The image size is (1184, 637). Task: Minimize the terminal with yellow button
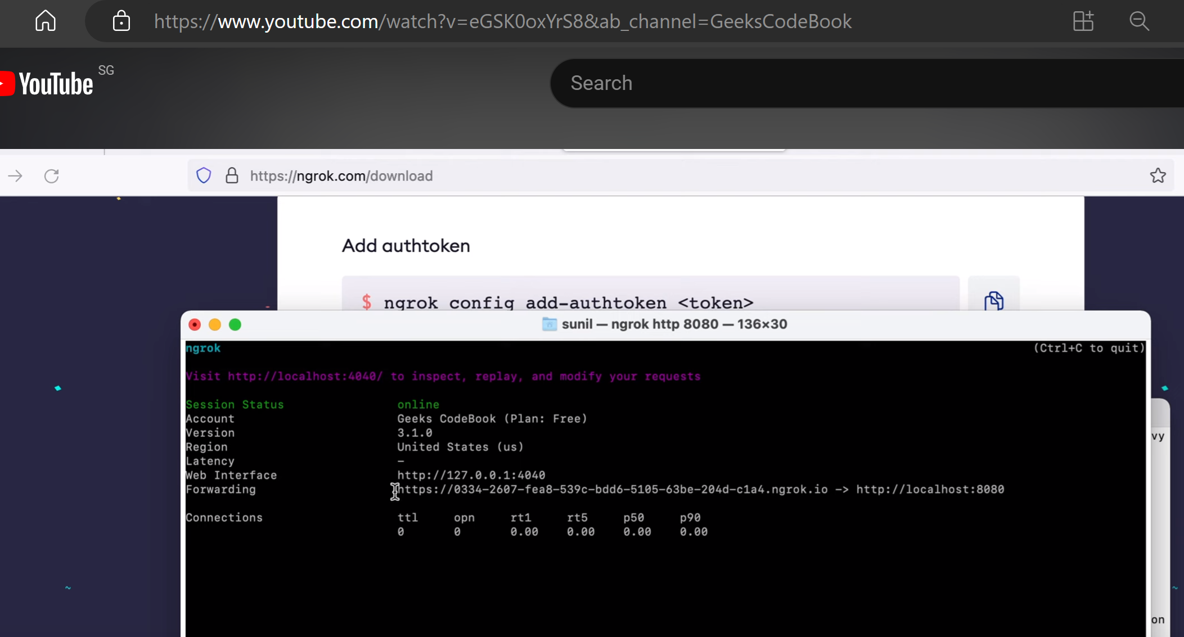[215, 324]
